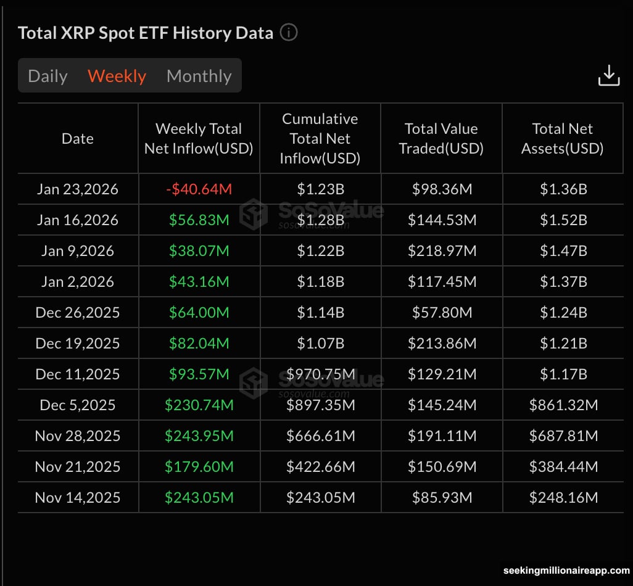
Task: Sort by Weekly Total Net Inflow column
Action: click(198, 138)
